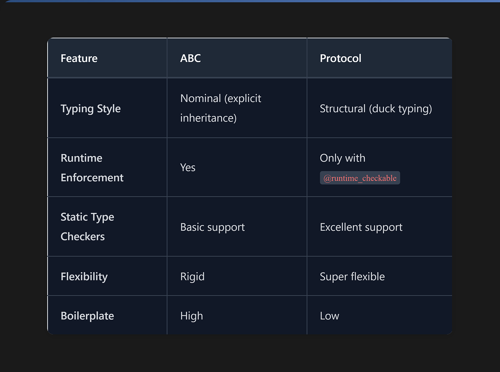Click the Yes cell under ABC
Screen dimensions: 500x372
(188, 168)
